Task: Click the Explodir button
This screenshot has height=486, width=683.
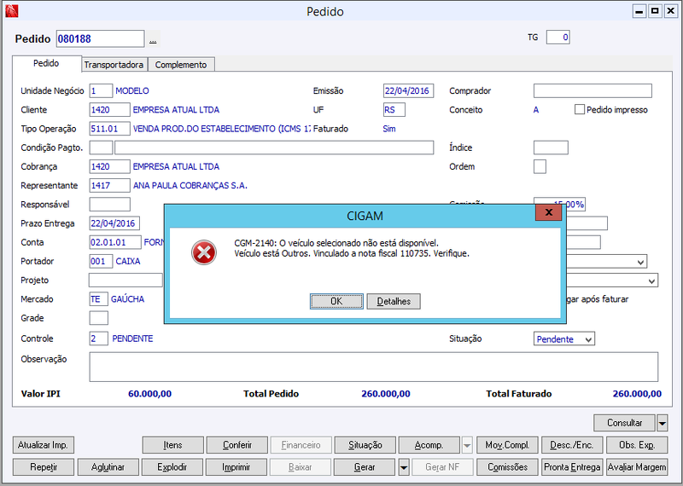Action: click(x=172, y=467)
